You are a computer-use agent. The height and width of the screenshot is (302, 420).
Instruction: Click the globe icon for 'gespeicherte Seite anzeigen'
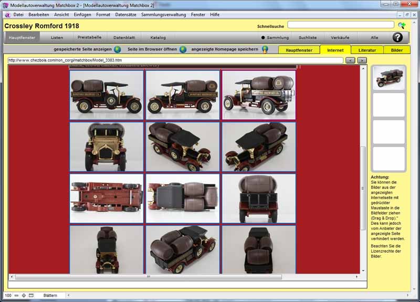pyautogui.click(x=118, y=49)
